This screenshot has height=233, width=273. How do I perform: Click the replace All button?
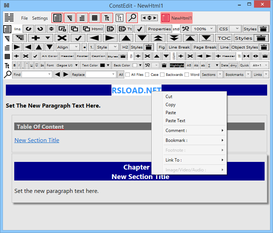pyautogui.click(x=121, y=74)
